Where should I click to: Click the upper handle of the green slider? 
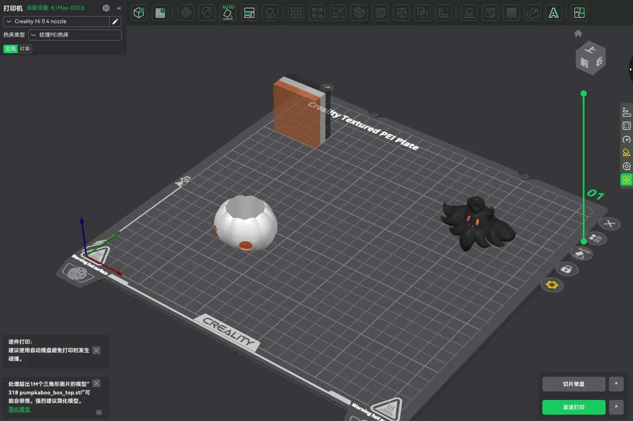click(584, 93)
